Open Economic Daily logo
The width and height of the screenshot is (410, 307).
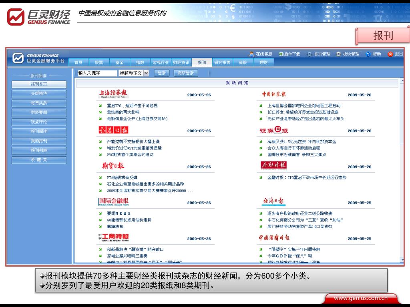coord(273,201)
